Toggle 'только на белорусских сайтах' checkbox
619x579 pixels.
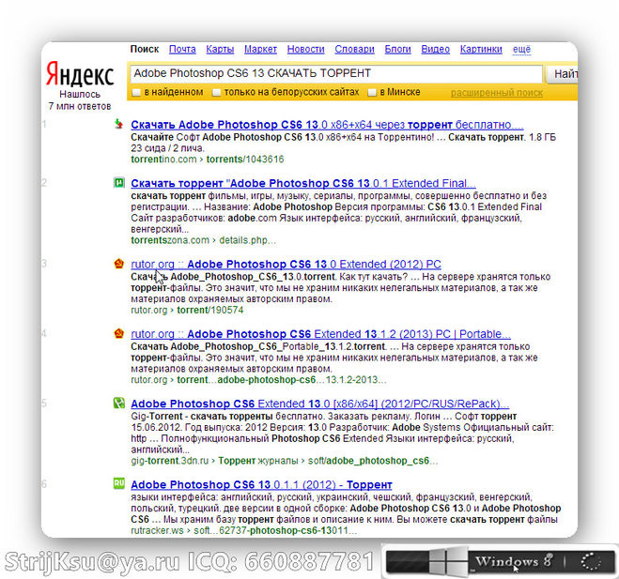(x=216, y=93)
